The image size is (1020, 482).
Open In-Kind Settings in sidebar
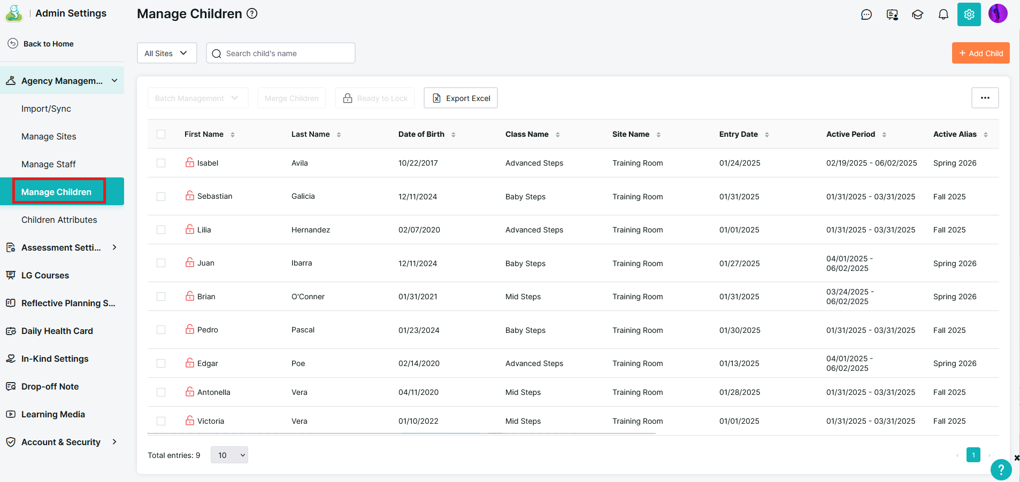pyautogui.click(x=55, y=359)
